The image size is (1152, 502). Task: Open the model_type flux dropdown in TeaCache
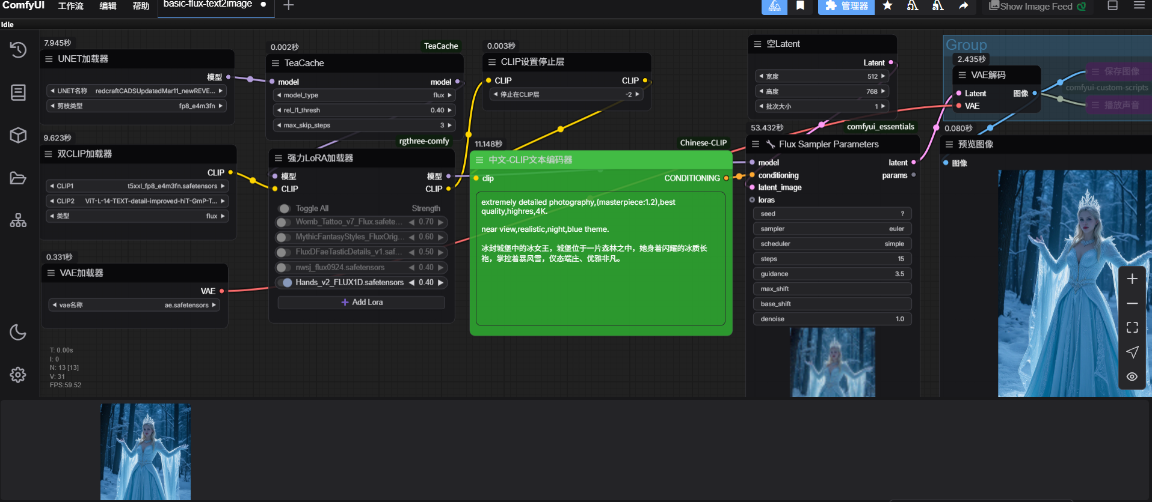(x=365, y=95)
